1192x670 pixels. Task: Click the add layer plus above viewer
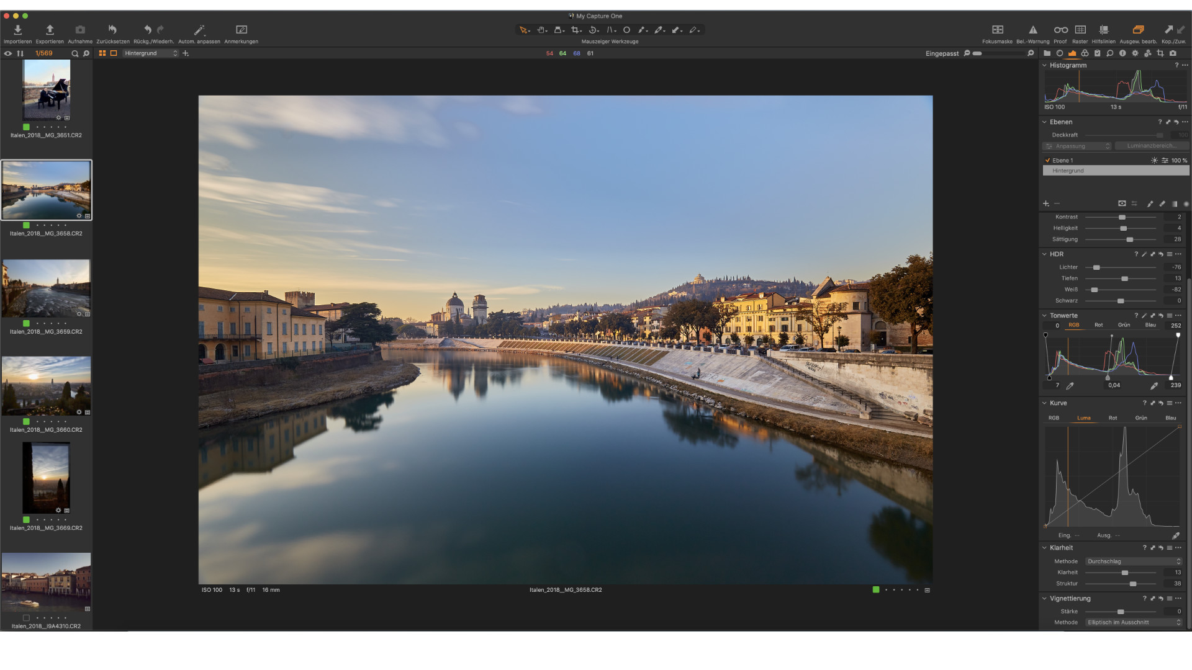coord(185,53)
